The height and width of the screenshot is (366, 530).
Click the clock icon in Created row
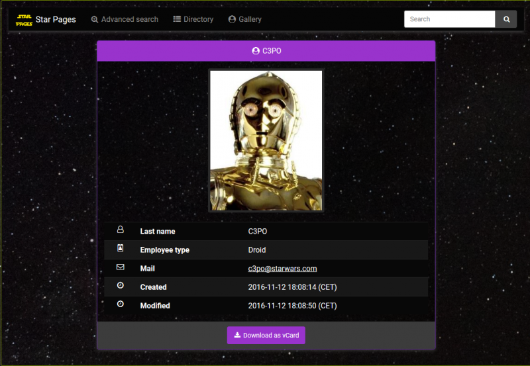[x=121, y=285]
